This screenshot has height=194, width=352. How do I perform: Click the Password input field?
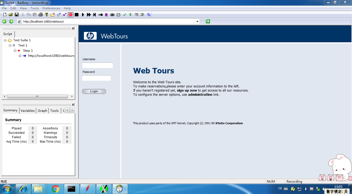click(97, 78)
